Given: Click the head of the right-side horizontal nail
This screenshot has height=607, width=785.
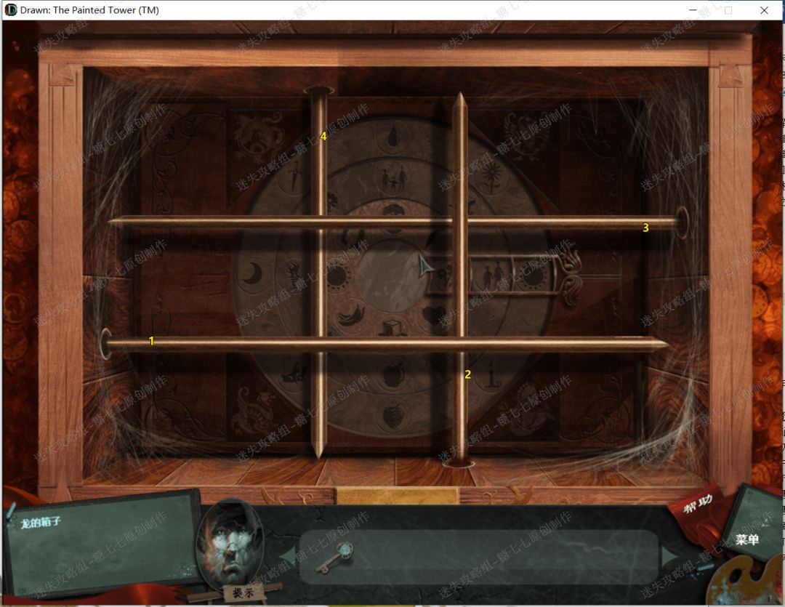Looking at the screenshot, I should point(682,222).
